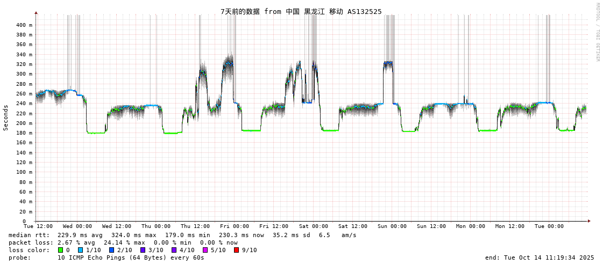Click the 'Mon 12:00' time axis label
The height and width of the screenshot is (265, 603).
(x=509, y=226)
